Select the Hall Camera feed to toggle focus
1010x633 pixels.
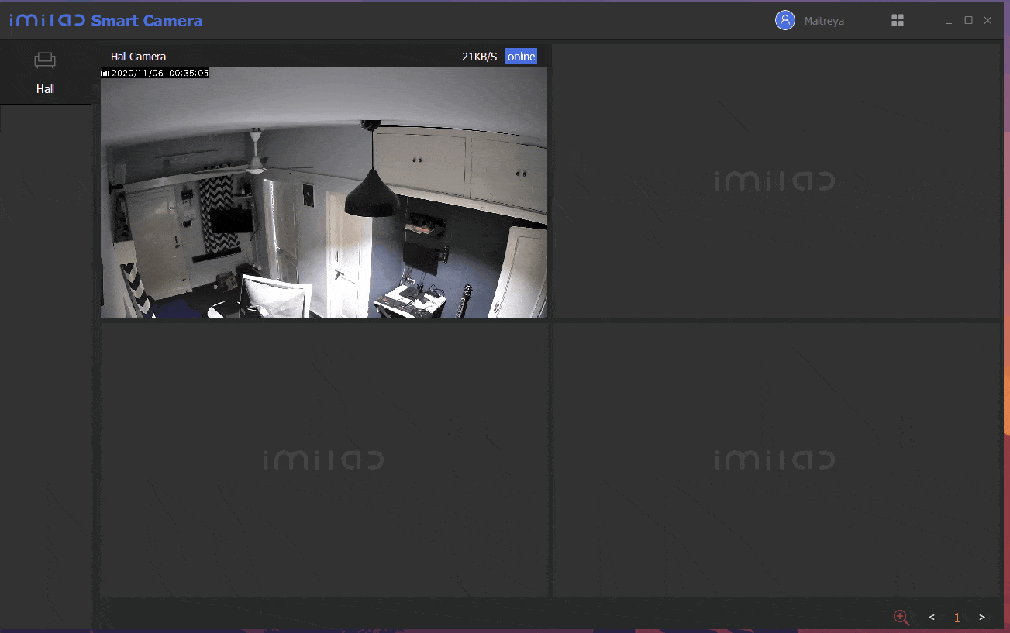tap(323, 194)
